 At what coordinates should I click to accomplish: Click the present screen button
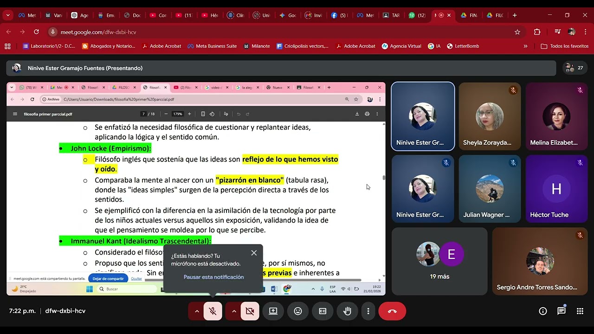tap(273, 311)
